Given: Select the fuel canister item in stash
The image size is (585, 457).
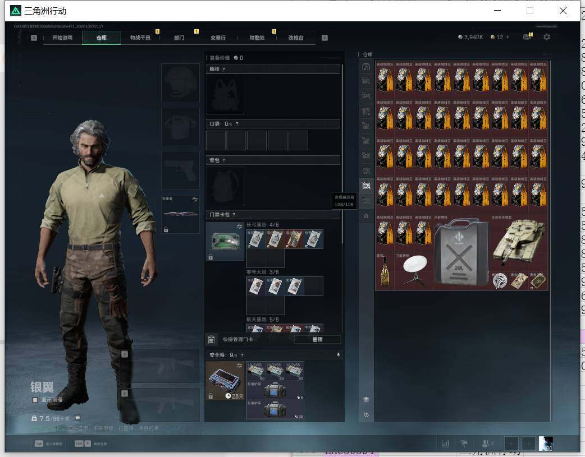Looking at the screenshot, I should 461,252.
